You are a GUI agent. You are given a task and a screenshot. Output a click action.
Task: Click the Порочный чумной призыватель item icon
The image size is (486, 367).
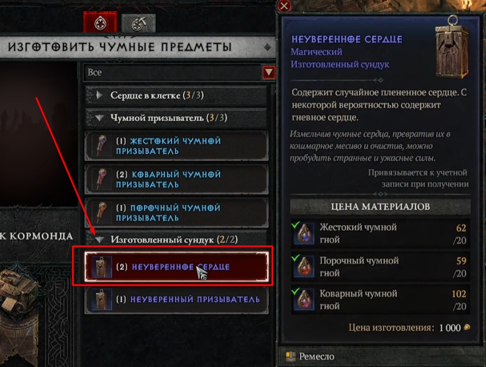pos(102,212)
